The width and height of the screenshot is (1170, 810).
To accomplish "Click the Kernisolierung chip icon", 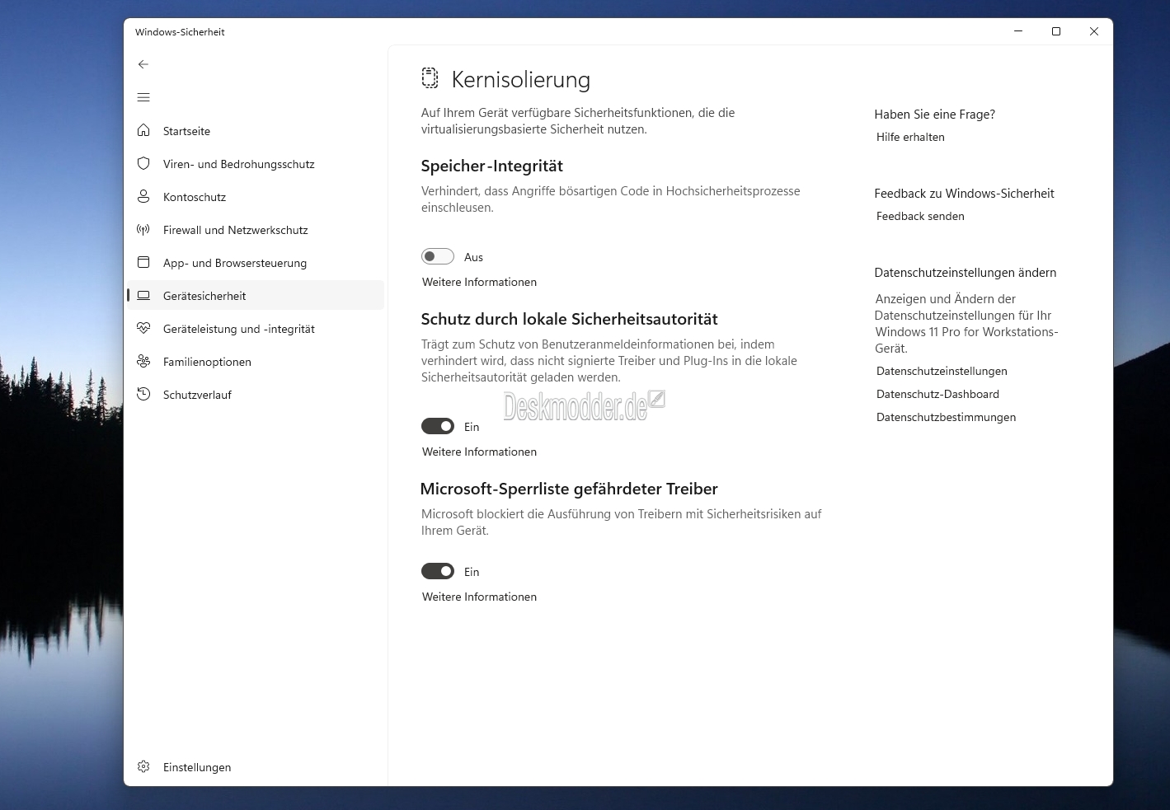I will pos(430,78).
